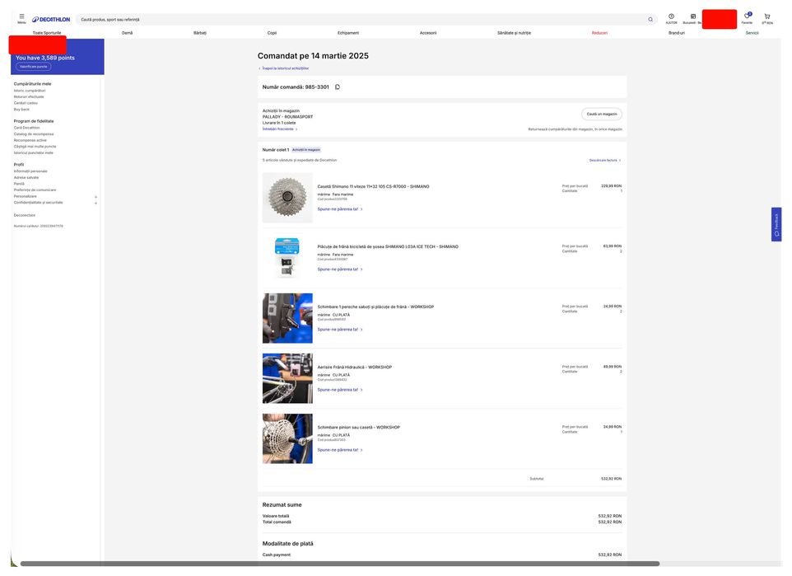Open Informații personale link
This screenshot has height=576, width=792.
(x=30, y=171)
